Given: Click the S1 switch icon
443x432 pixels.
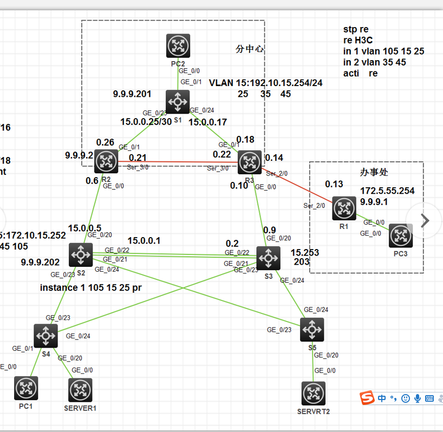Looking at the screenshot, I should (178, 102).
